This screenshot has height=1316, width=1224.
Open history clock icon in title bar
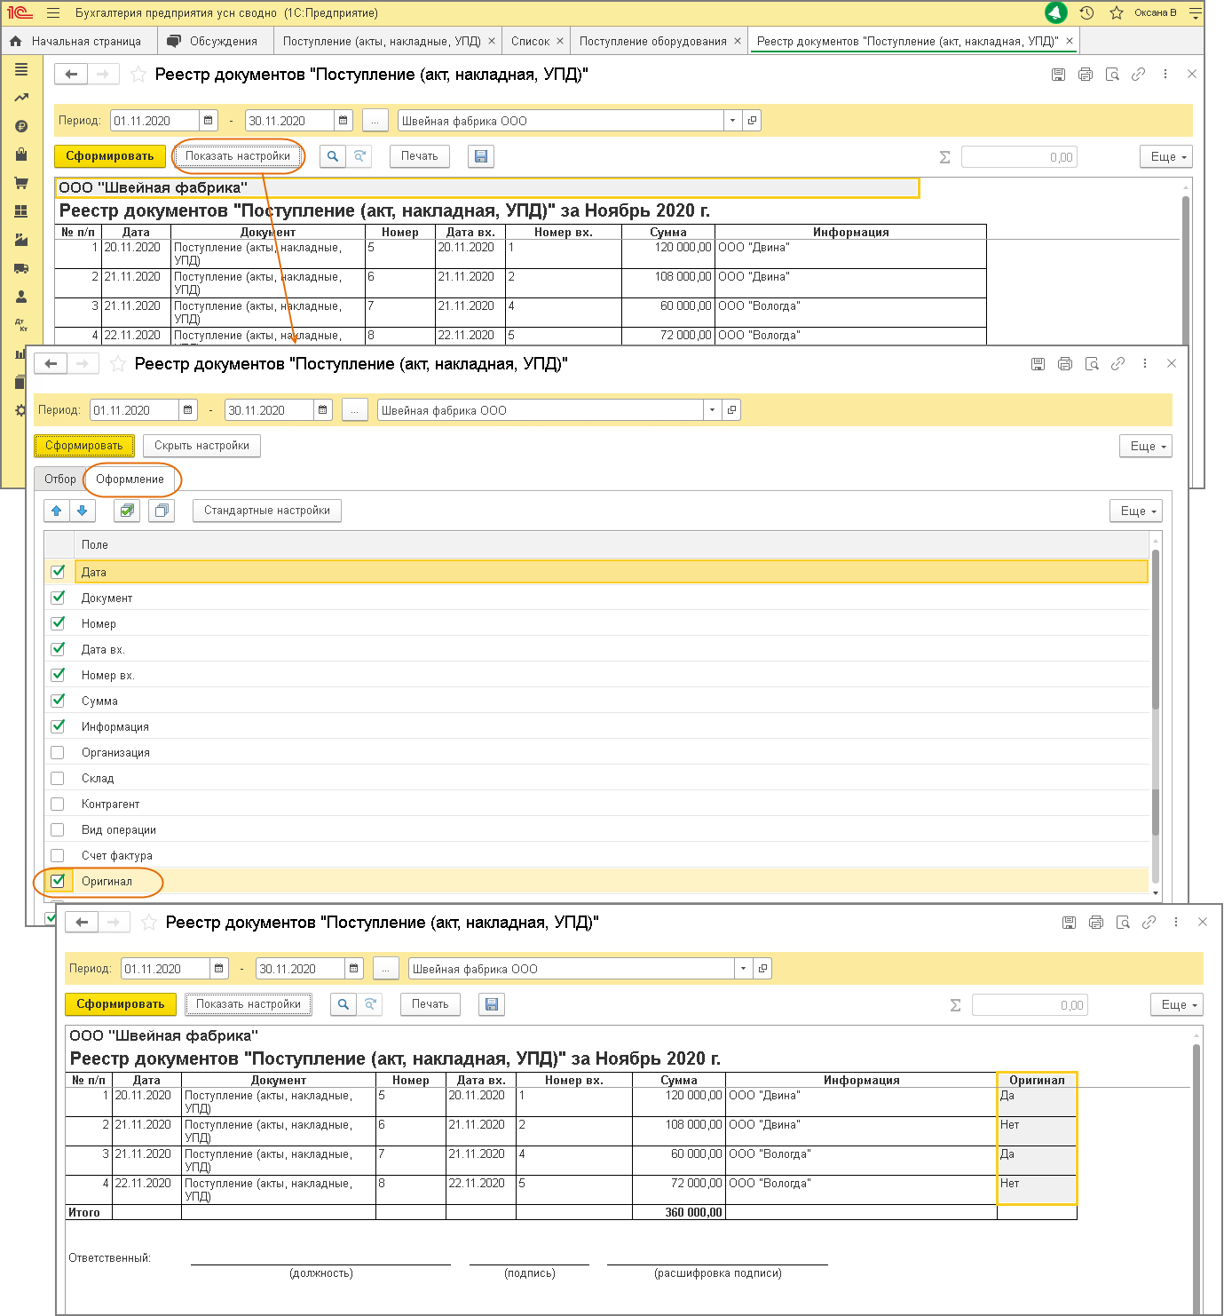click(1086, 13)
